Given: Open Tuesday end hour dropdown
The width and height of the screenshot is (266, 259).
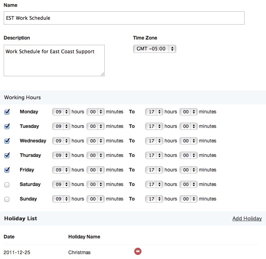Looking at the screenshot, I should tap(154, 126).
